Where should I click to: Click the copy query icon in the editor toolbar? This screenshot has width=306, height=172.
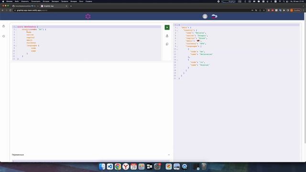pos(167,44)
